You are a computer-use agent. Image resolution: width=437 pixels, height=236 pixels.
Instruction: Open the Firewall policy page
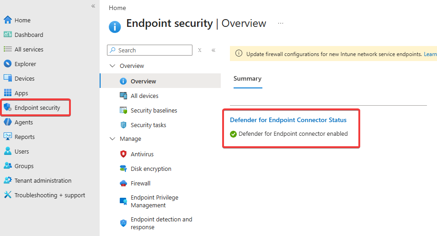pyautogui.click(x=140, y=183)
